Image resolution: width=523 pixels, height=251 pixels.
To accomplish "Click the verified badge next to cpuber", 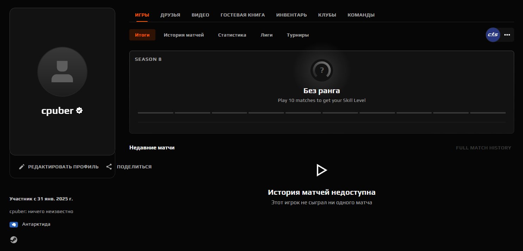I will point(80,111).
